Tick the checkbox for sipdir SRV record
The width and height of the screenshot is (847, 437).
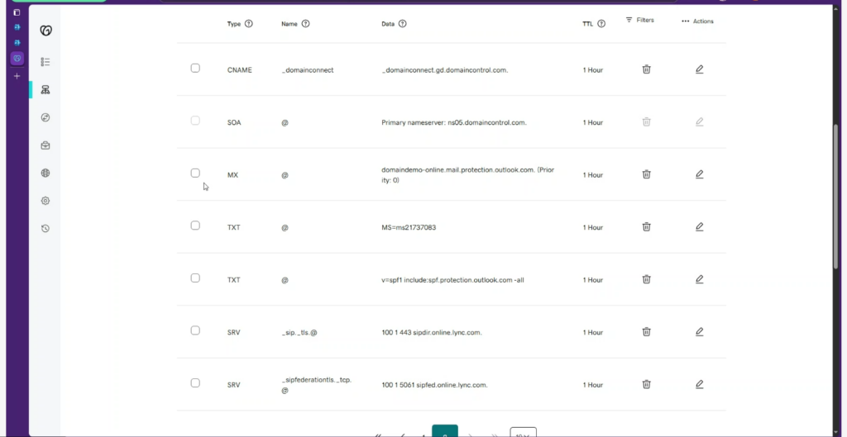[x=195, y=330]
